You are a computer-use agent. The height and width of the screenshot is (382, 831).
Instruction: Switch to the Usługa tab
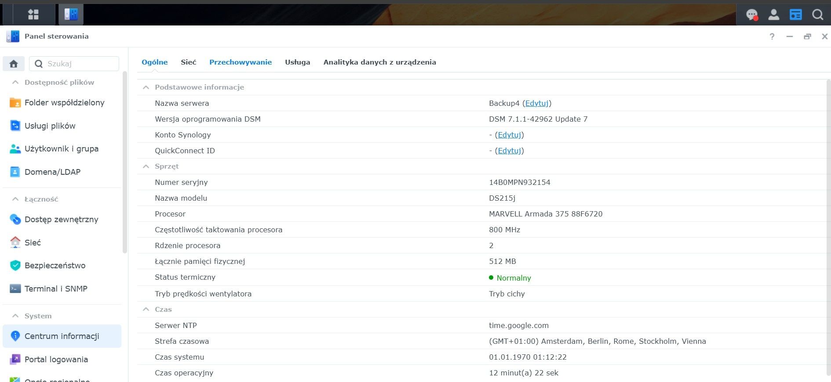[x=298, y=62]
